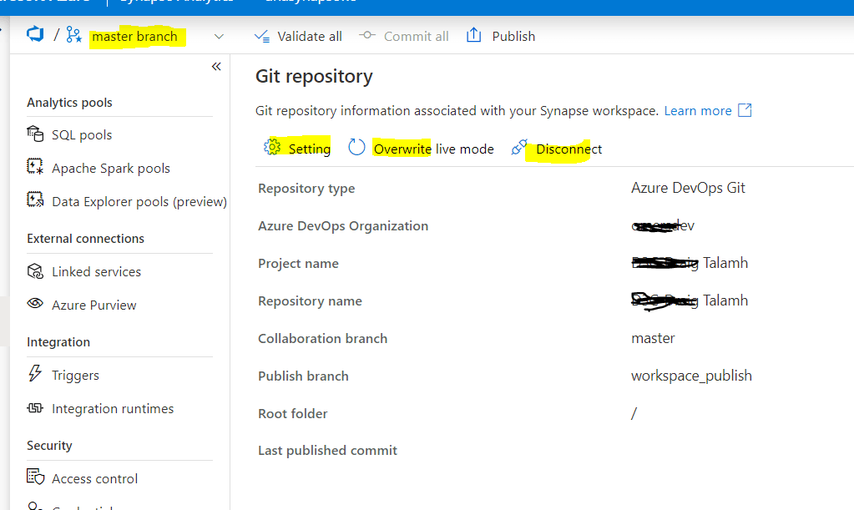Click the git branch icon

pyautogui.click(x=74, y=35)
